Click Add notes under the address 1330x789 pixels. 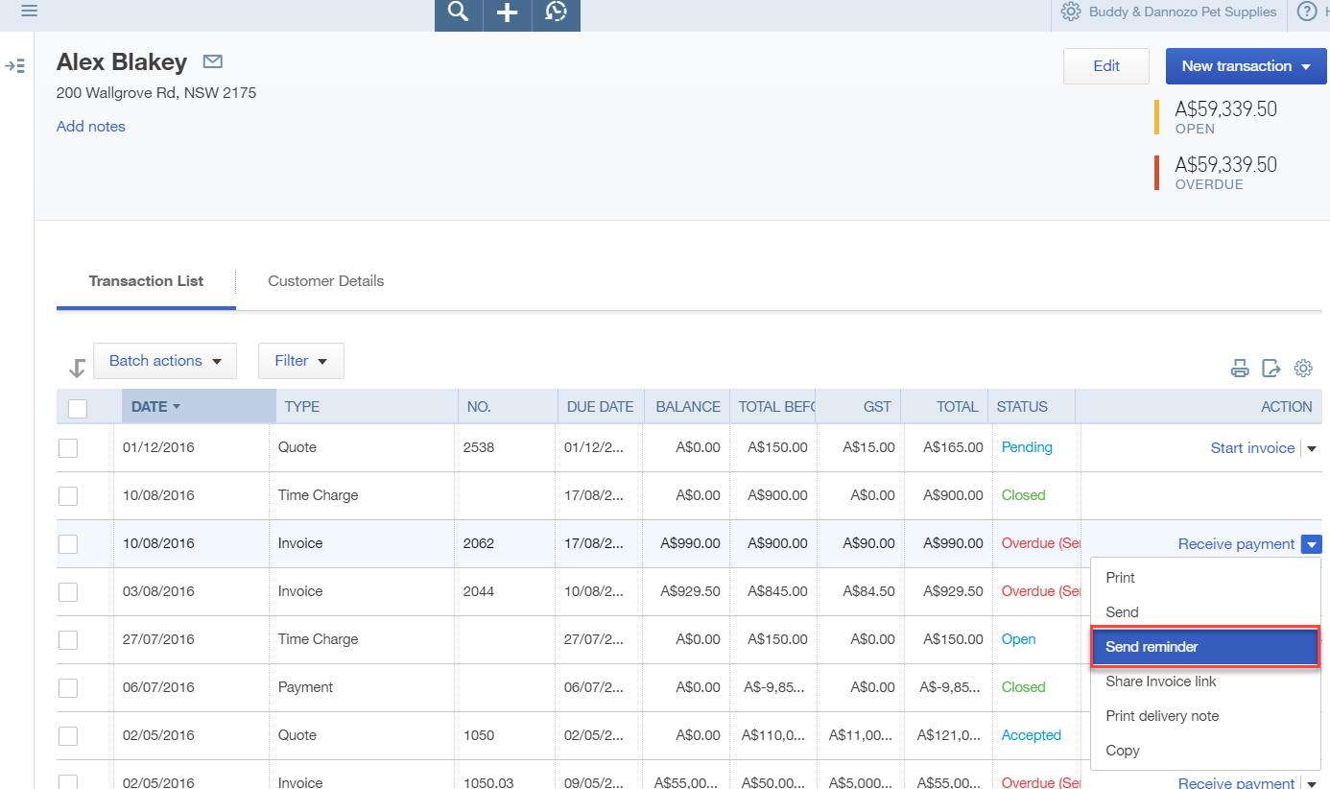pyautogui.click(x=90, y=126)
